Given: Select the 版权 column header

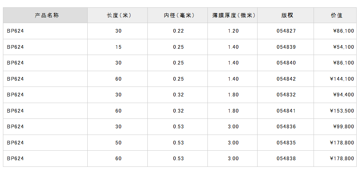Looking at the screenshot, I should pyautogui.click(x=287, y=15).
